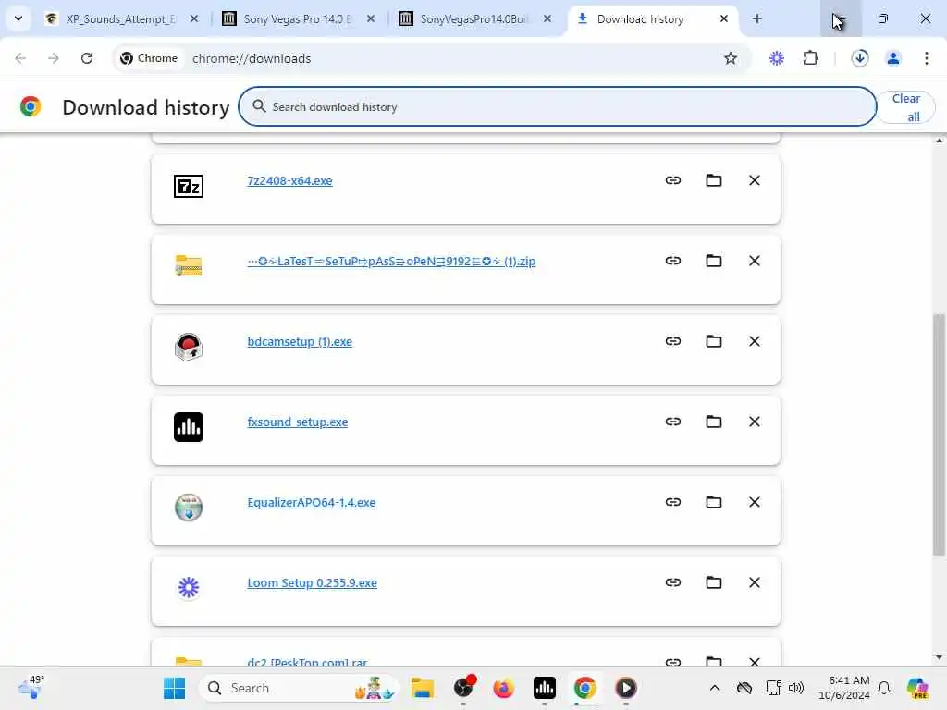The image size is (947, 710).
Task: Open the taskbar clock showing 6:41 AM
Action: [x=844, y=688]
